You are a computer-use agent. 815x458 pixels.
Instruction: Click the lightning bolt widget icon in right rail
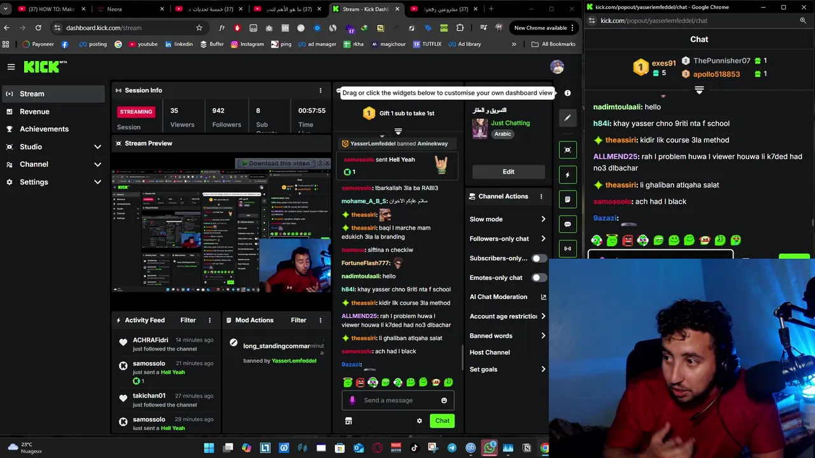tap(567, 175)
